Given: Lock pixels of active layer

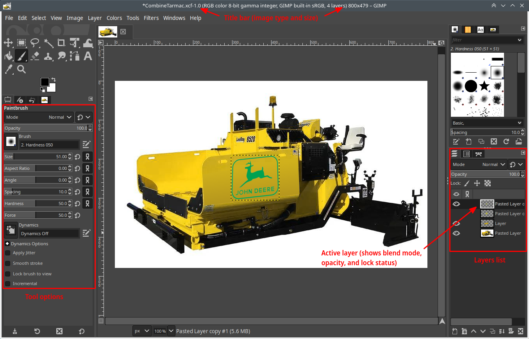Looking at the screenshot, I should 467,183.
